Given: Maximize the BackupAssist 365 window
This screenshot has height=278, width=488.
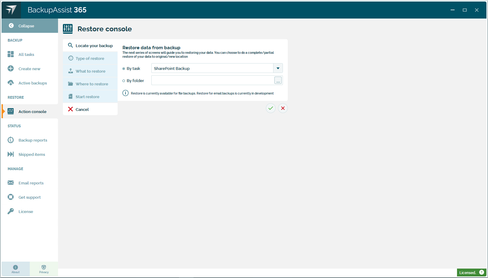Looking at the screenshot, I should click(465, 10).
